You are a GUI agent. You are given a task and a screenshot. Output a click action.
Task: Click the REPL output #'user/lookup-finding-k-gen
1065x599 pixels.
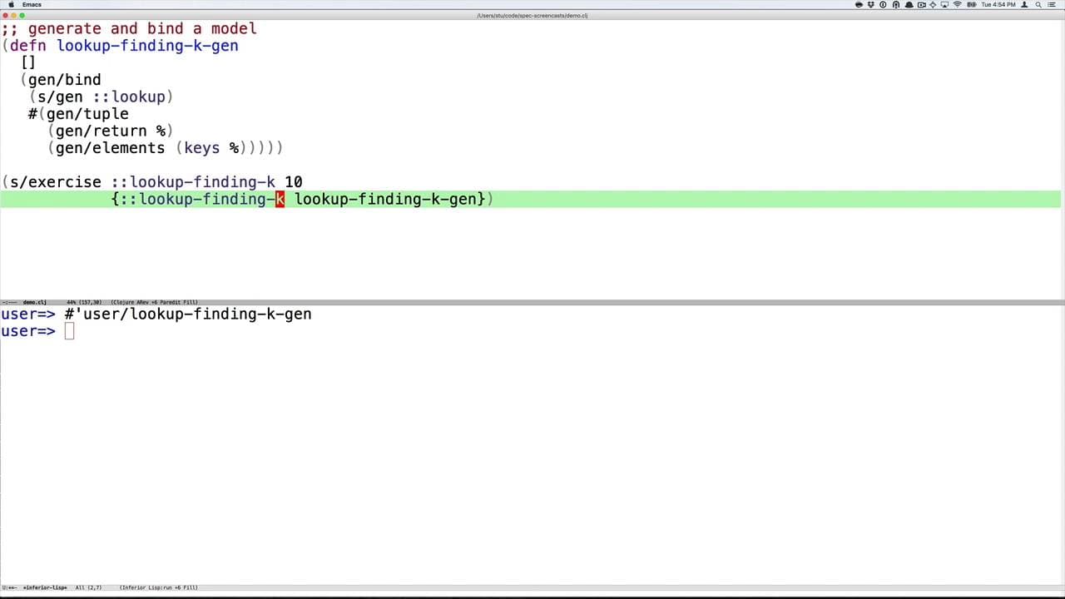(188, 314)
